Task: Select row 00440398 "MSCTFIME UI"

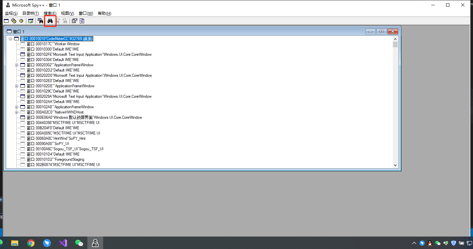Action: point(63,123)
